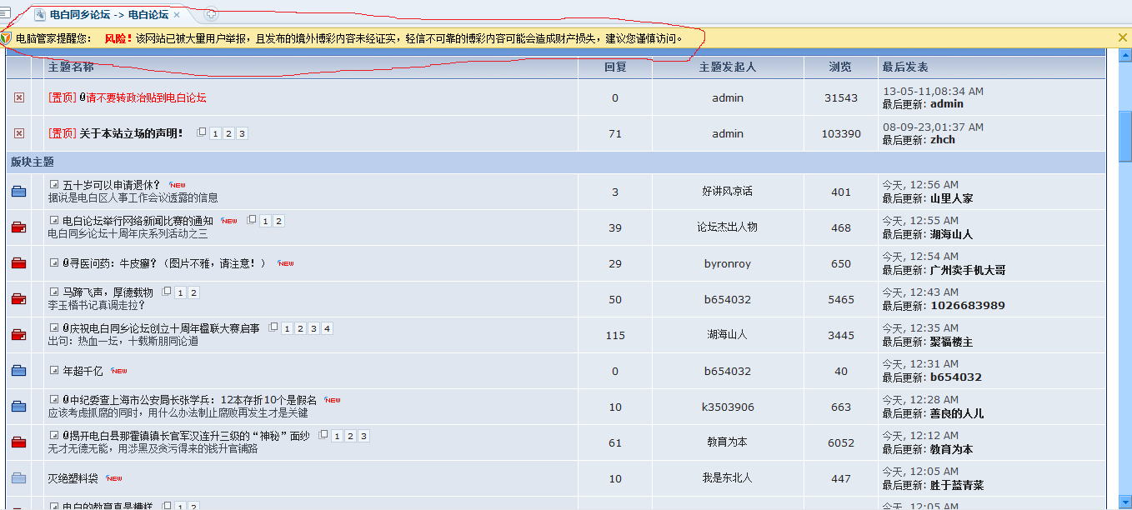
Task: Open author profile byronroy
Action: pos(727,263)
